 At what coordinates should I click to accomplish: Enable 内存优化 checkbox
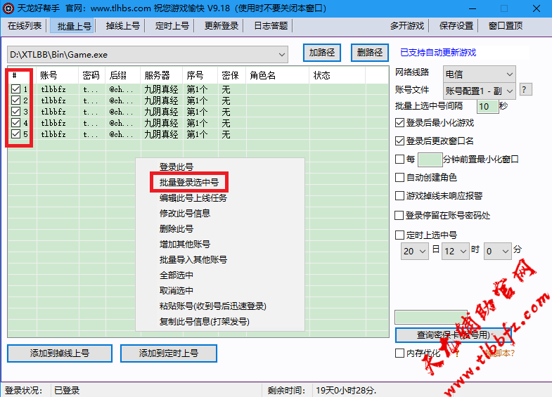(x=400, y=353)
